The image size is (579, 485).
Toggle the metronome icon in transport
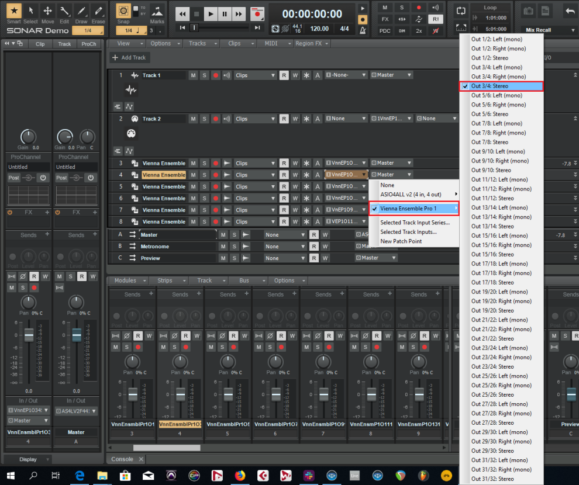[363, 30]
